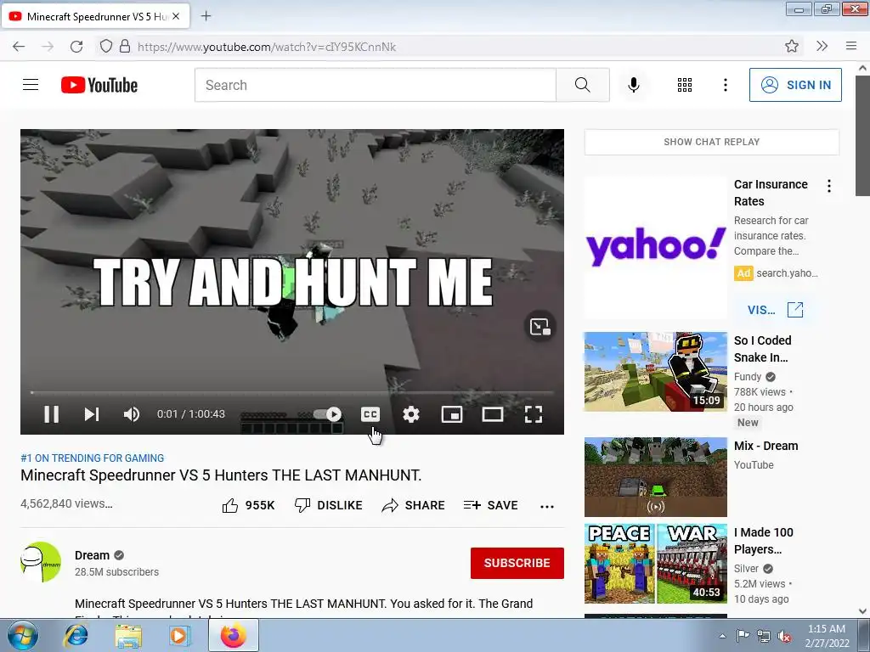
Task: Show the chat replay
Action: pyautogui.click(x=711, y=142)
